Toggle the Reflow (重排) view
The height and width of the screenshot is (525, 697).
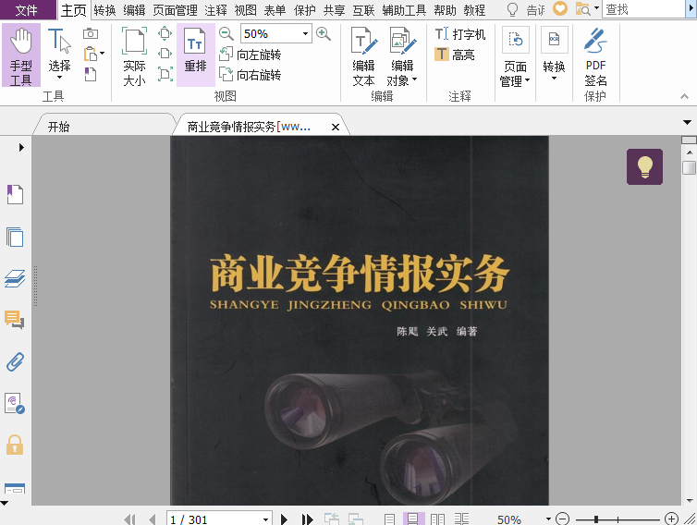pyautogui.click(x=196, y=55)
